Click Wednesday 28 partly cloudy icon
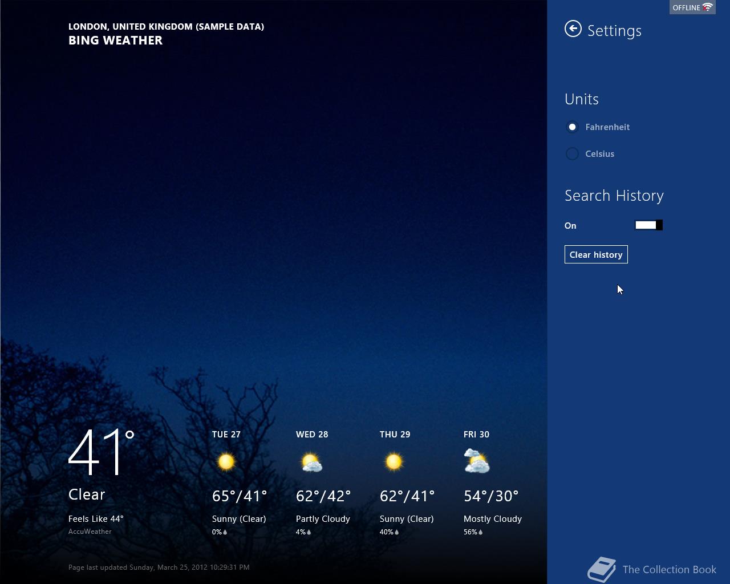Viewport: 730px width, 584px height. (311, 462)
